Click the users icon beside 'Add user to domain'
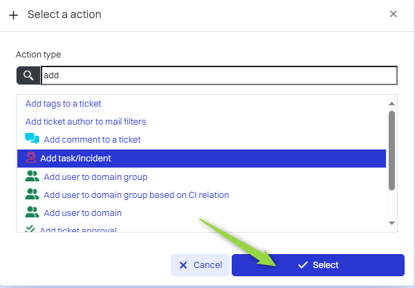Image resolution: width=415 pixels, height=288 pixels. (x=32, y=213)
